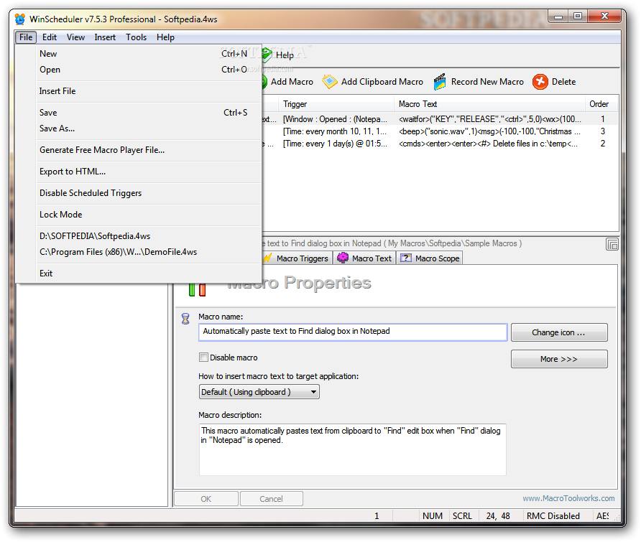This screenshot has height=542, width=641.
Task: Click the <beep>("sonic.wav" macro text cell
Action: [x=489, y=131]
